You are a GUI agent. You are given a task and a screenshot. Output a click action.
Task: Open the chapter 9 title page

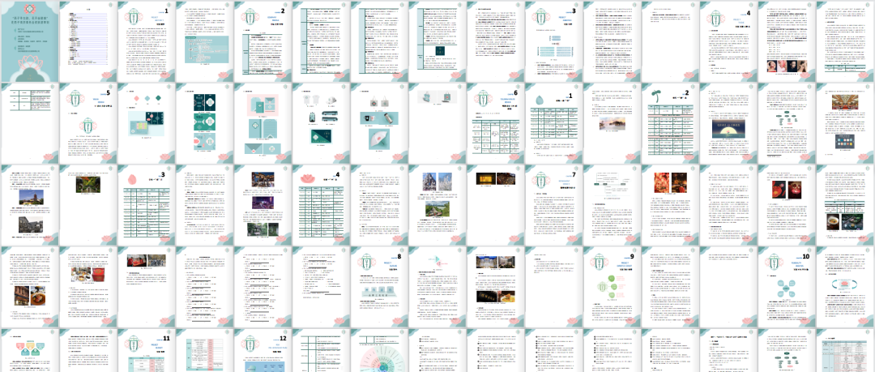612,288
